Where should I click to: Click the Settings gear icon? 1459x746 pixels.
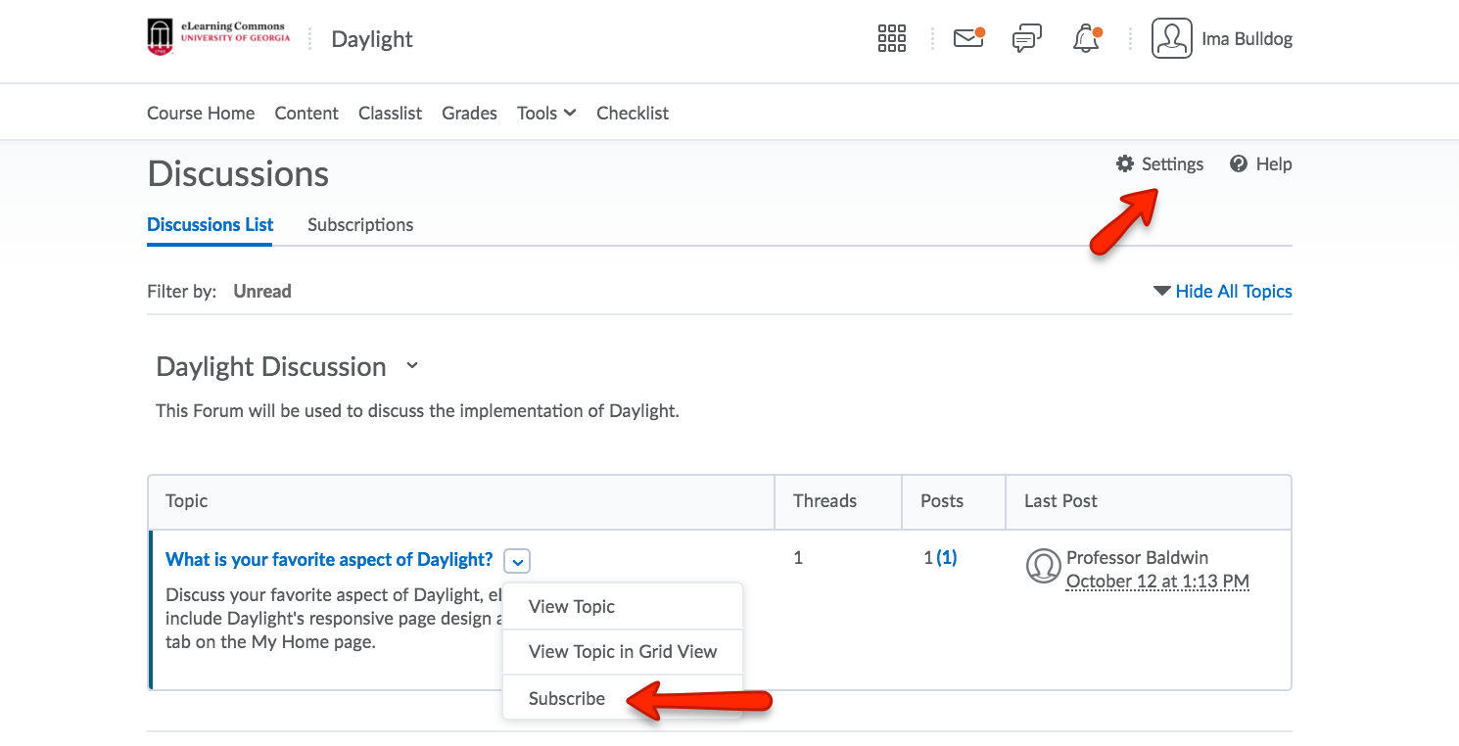[x=1125, y=163]
